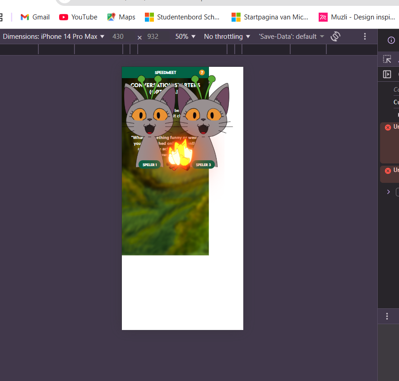The image size is (399, 381).
Task: Switch throttling by clicking No throttling selector
Action: tap(227, 36)
